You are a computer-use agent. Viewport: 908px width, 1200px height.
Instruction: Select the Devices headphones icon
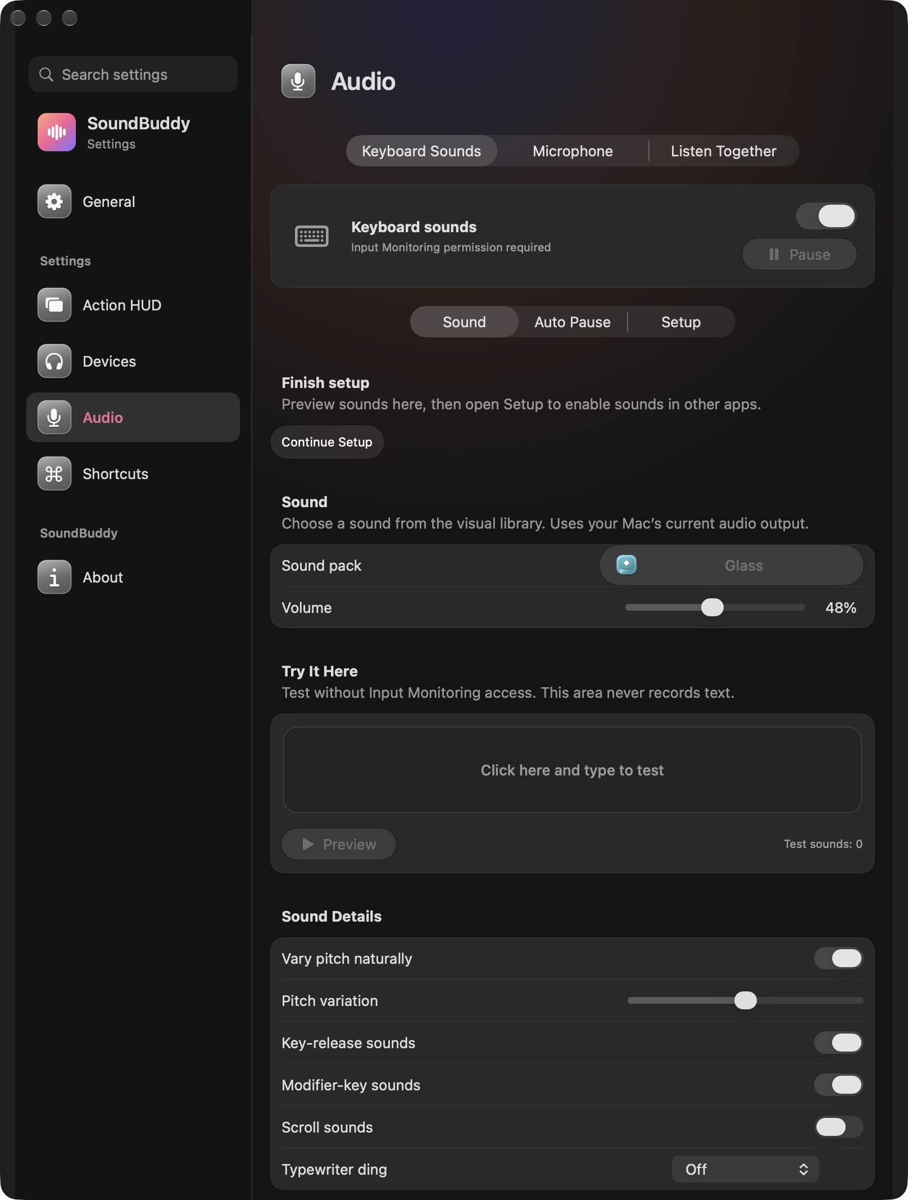[x=55, y=361]
